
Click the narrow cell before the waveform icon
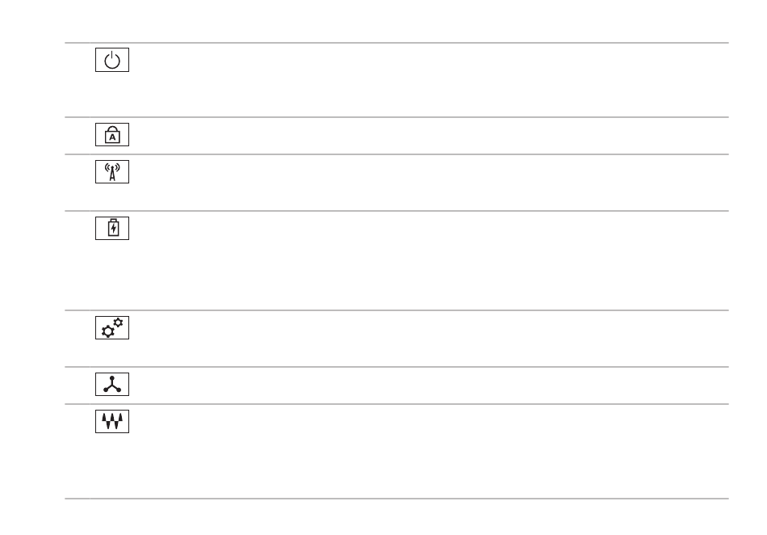coord(78,451)
